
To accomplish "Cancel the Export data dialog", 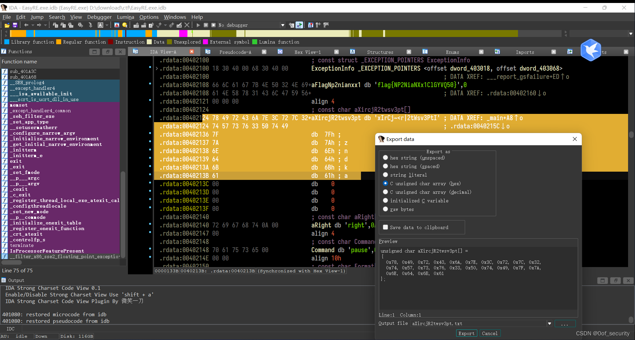I will [x=490, y=333].
